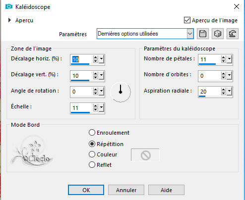Click the Kaléidoscope camera icon in the title bar
The image size is (245, 200).
point(9,6)
